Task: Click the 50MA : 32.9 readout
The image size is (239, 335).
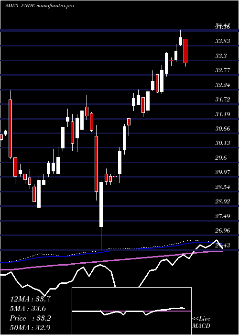Action: coord(30,327)
